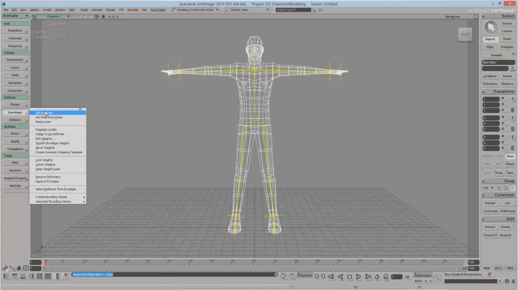Image resolution: width=518 pixels, height=290 pixels.
Task: Toggle the audio headphones icon
Action: (386, 277)
